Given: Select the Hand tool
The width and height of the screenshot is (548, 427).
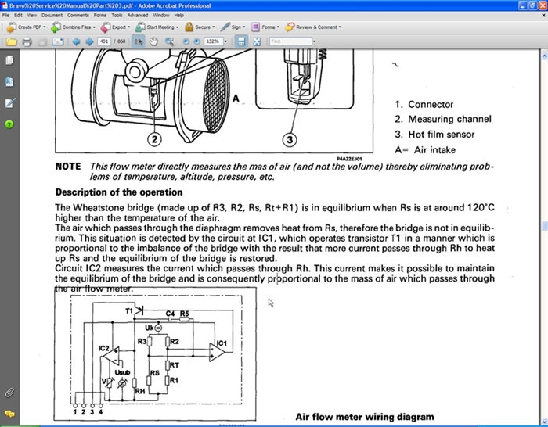Looking at the screenshot, I should 154,41.
